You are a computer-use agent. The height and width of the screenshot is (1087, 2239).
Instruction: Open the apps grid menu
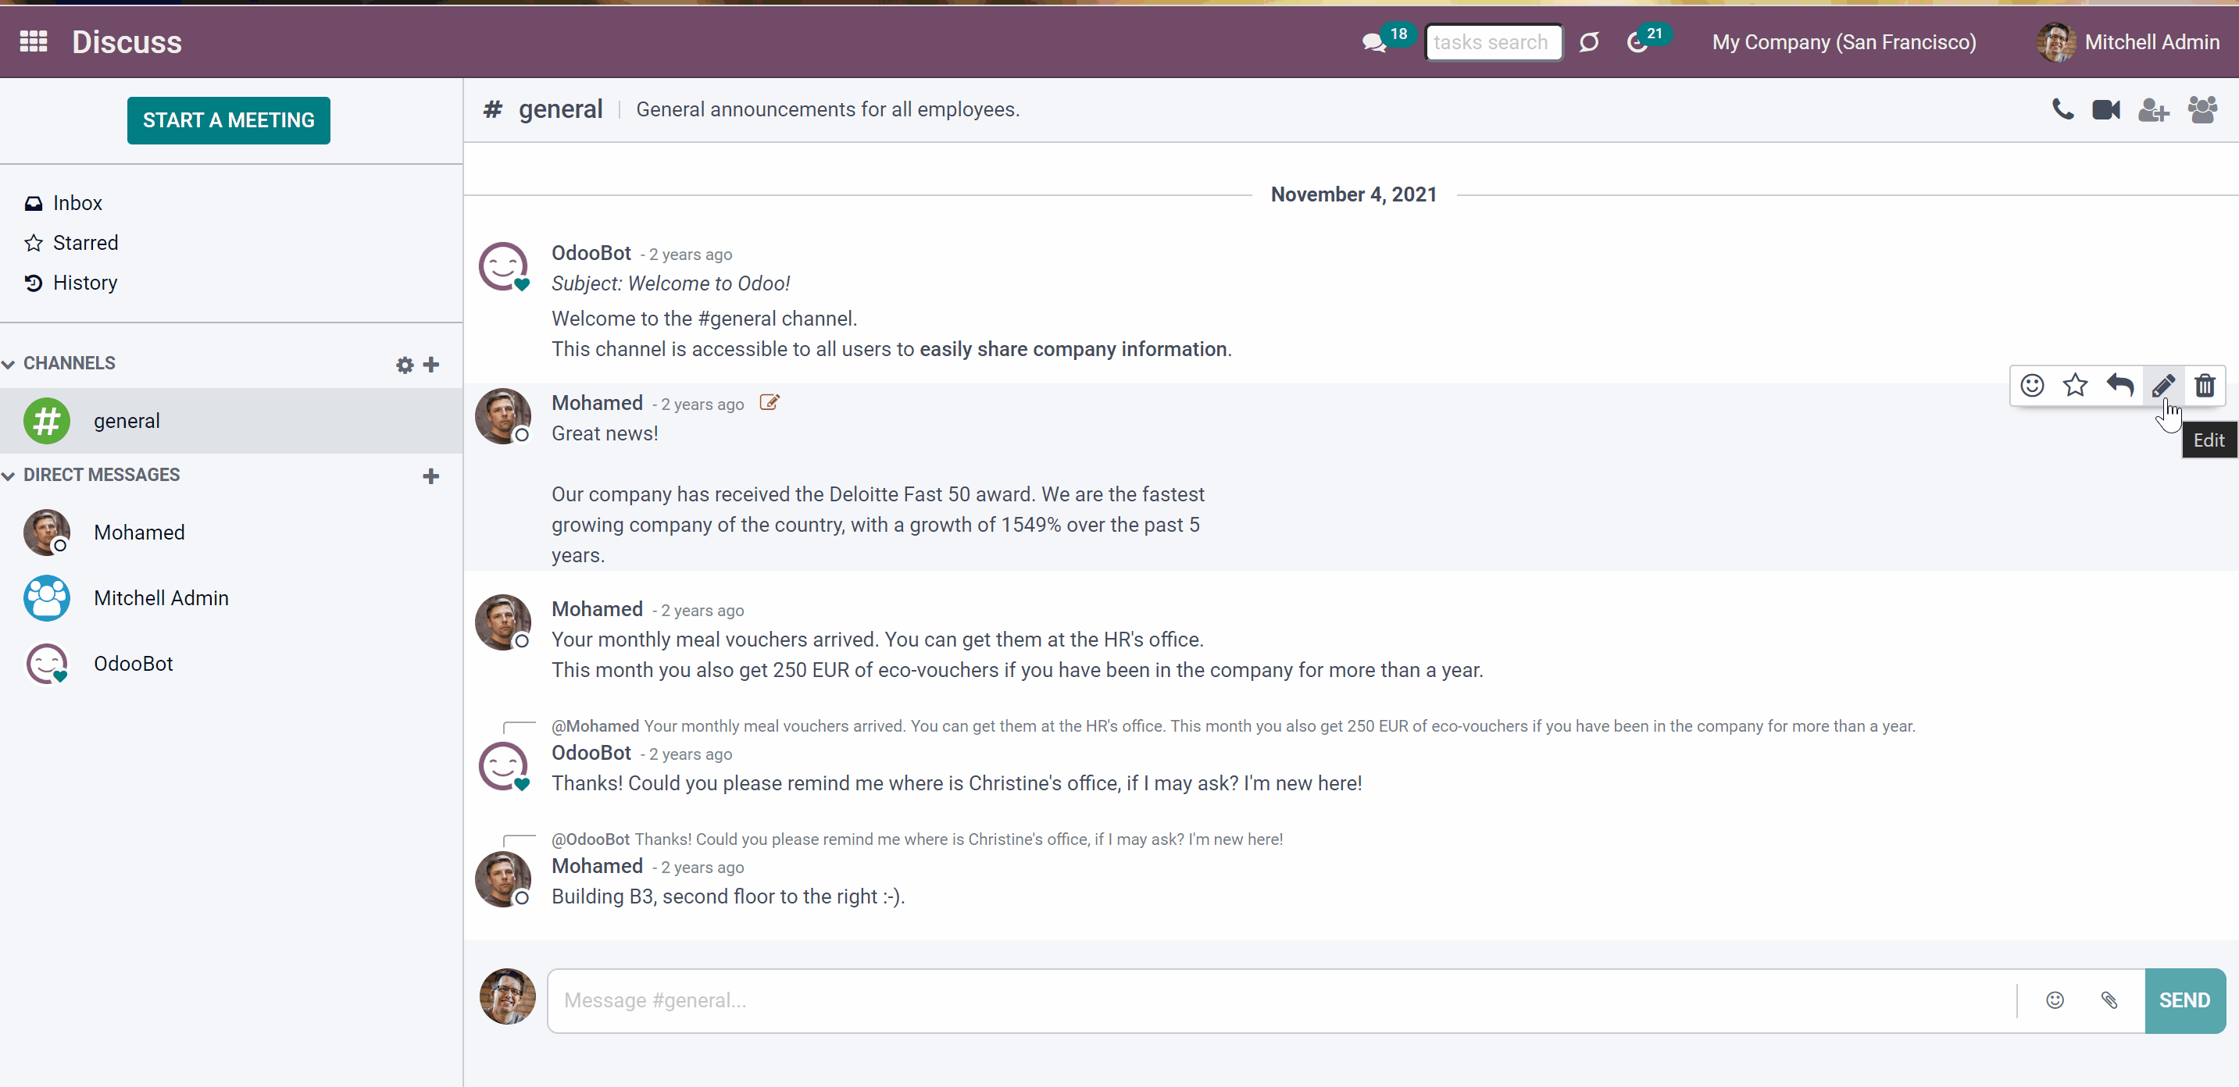click(x=33, y=41)
